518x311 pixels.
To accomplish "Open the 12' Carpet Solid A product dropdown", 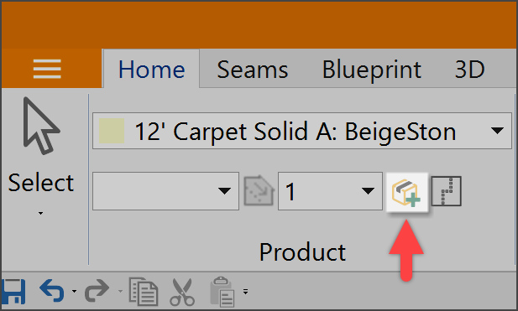I will (x=302, y=131).
